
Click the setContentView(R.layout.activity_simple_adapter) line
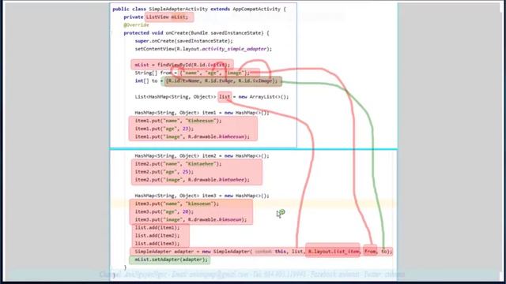tap(203, 49)
